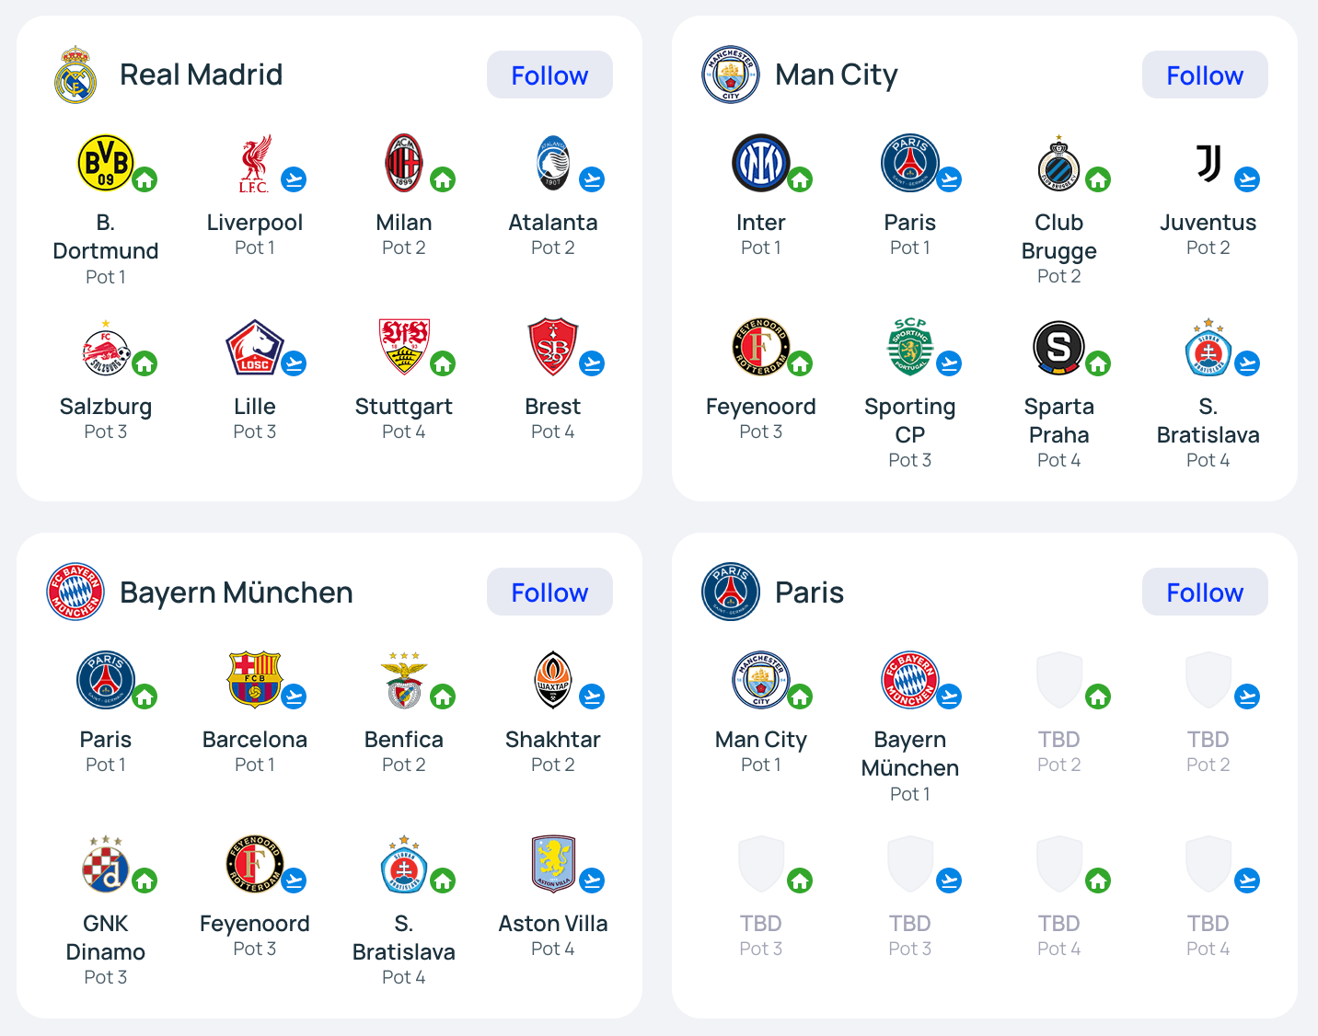This screenshot has width=1318, height=1036.
Task: Click the Shakhtar crest
Action: tap(553, 680)
